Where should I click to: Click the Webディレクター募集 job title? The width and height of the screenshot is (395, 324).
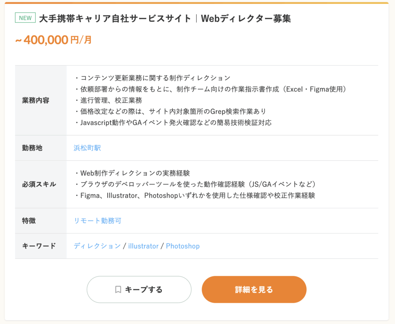[x=165, y=18]
